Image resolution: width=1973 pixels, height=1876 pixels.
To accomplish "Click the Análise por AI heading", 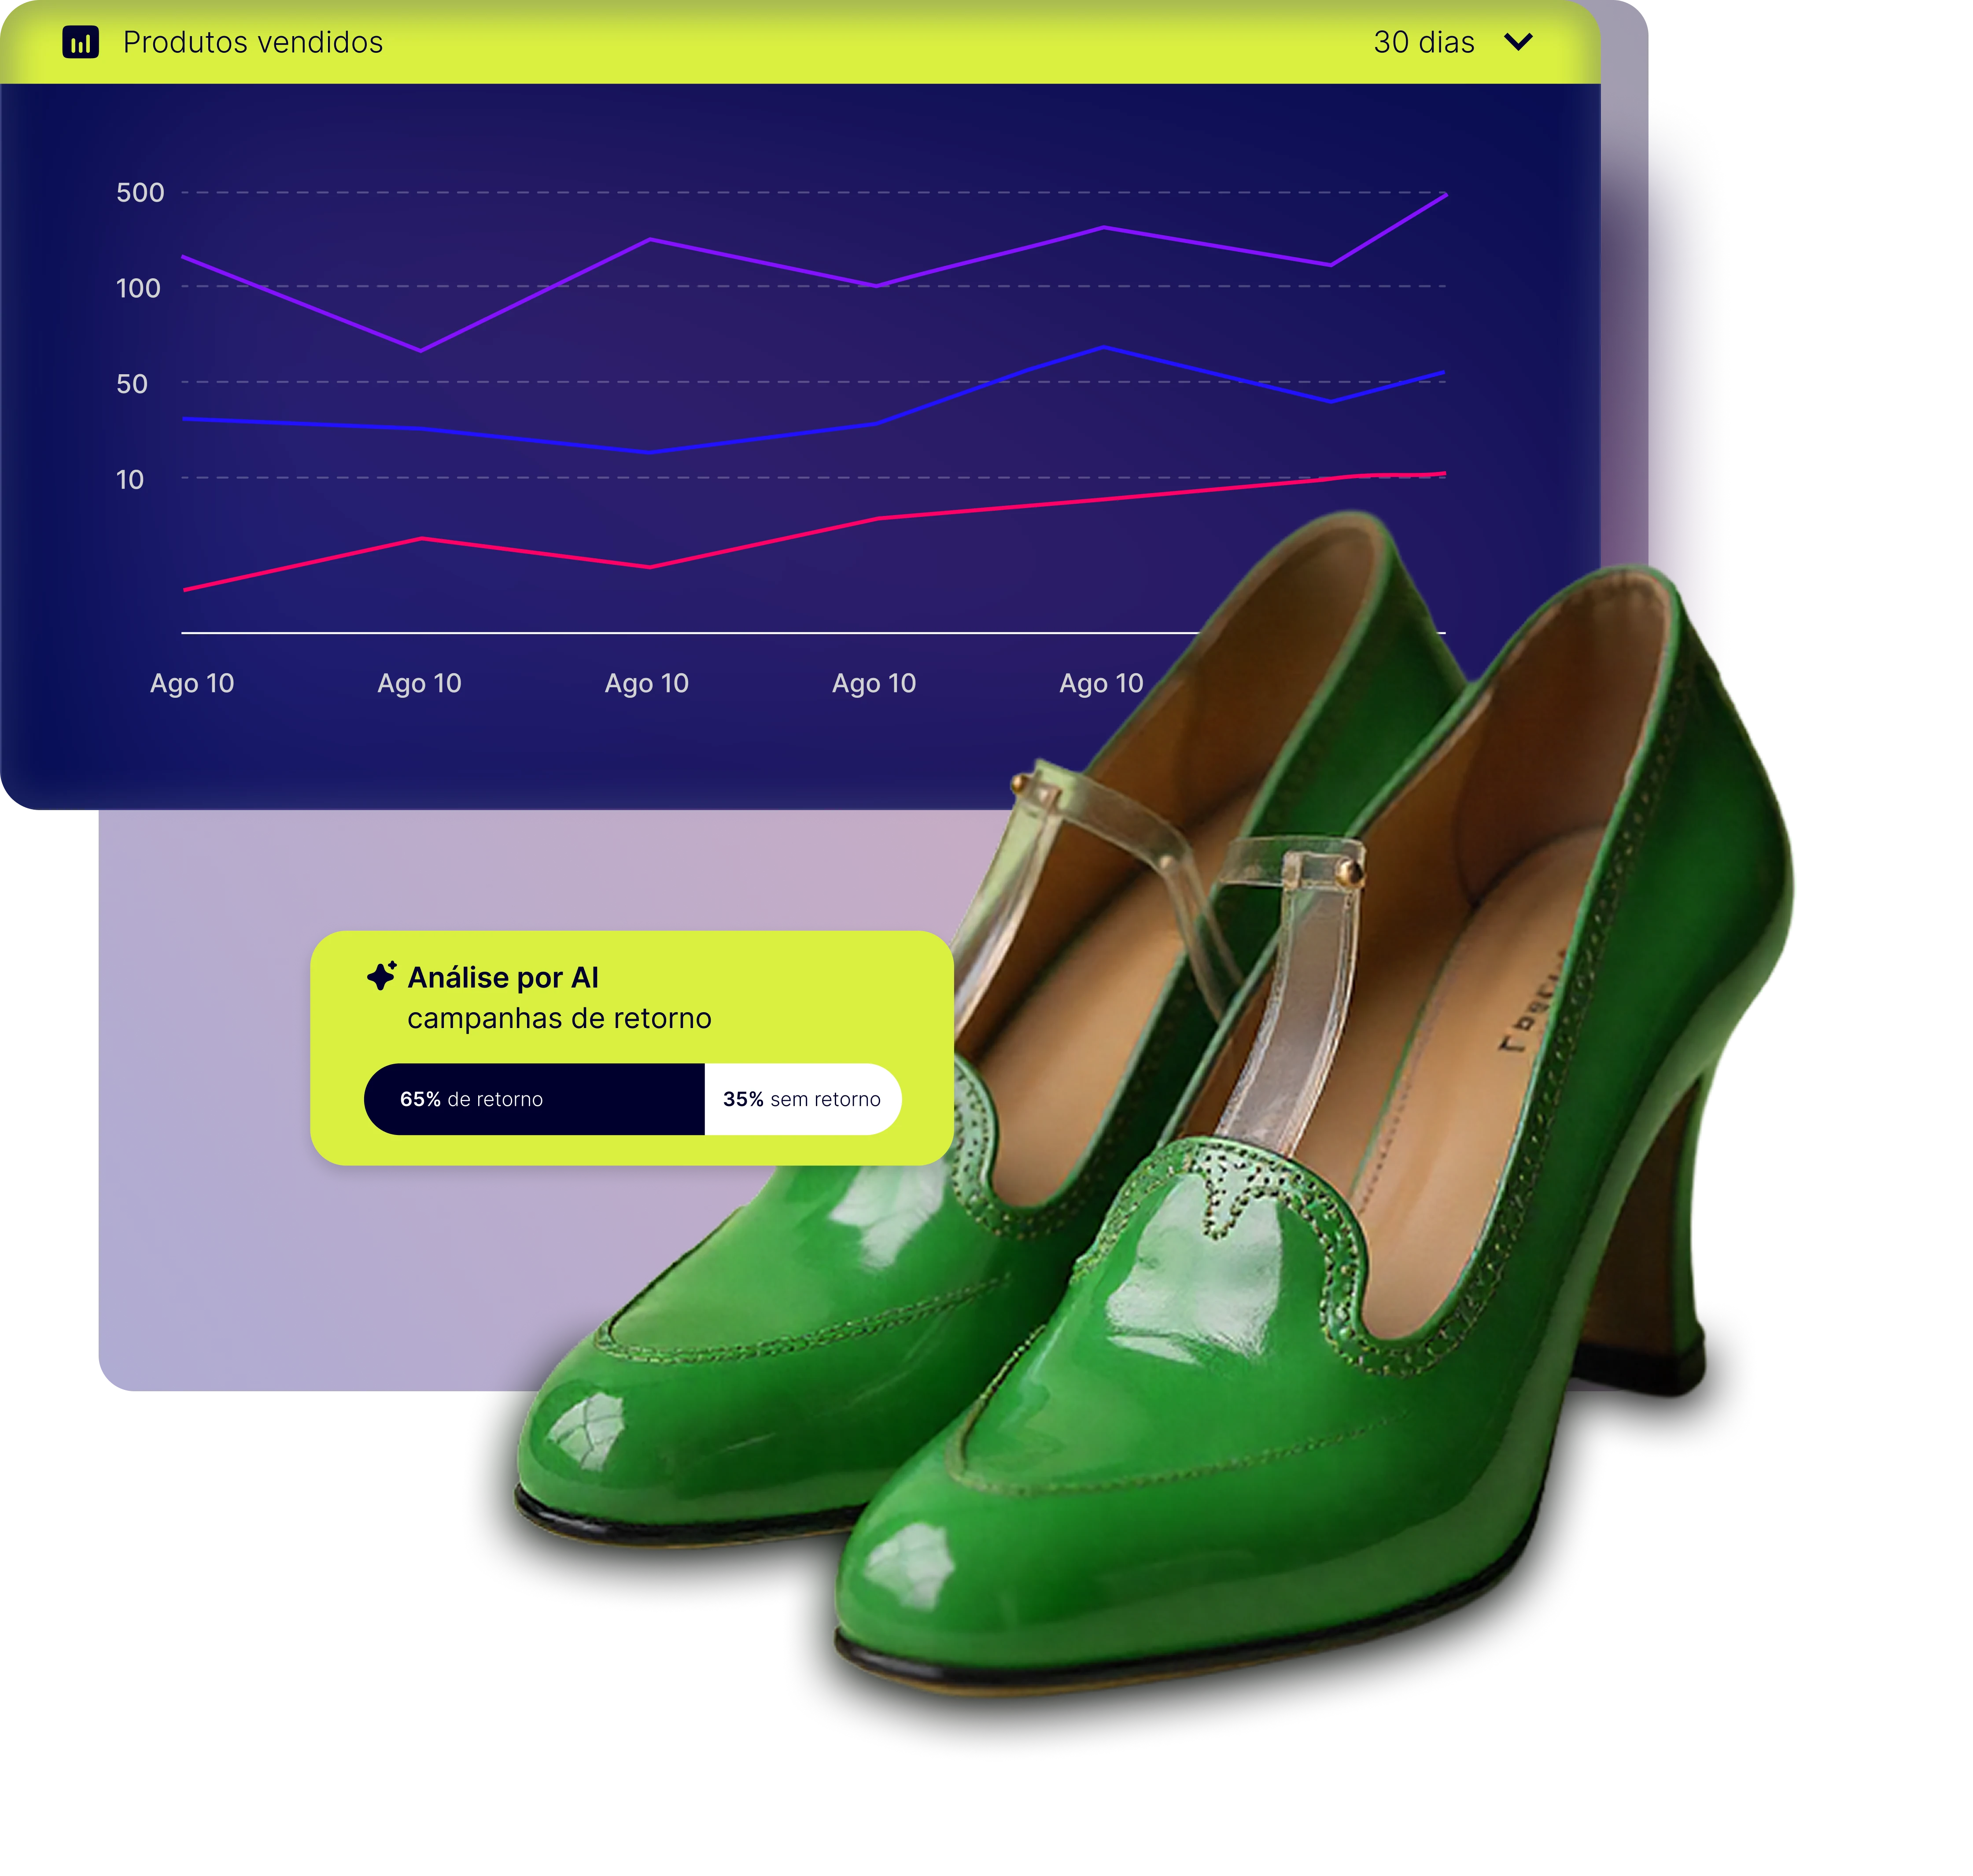I will click(x=502, y=977).
